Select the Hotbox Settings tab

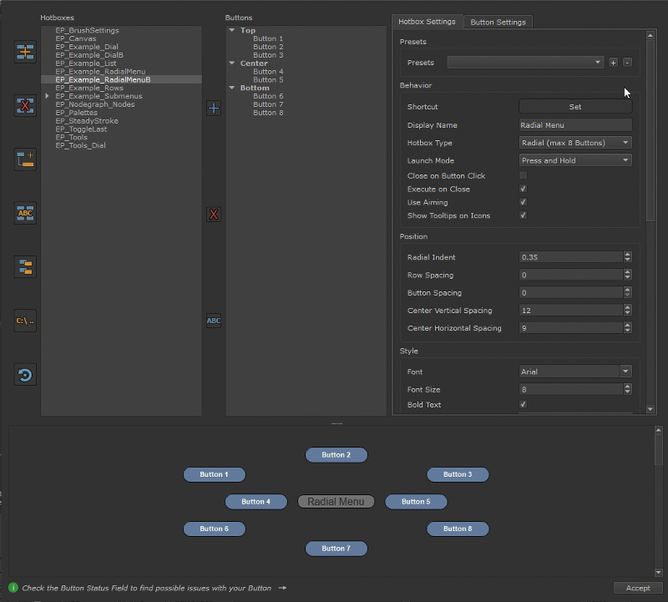427,22
